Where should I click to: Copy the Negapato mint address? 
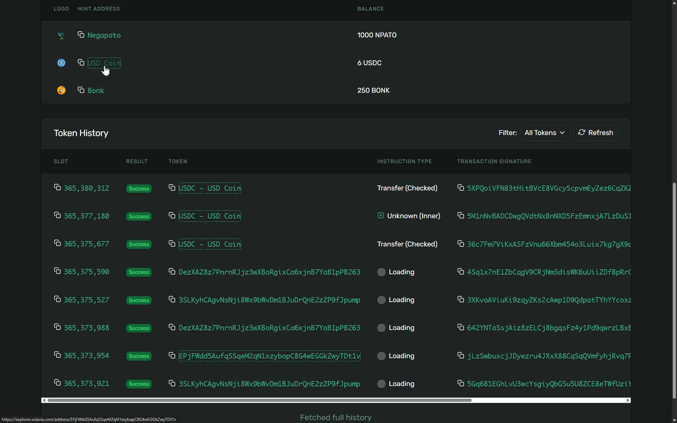[81, 35]
